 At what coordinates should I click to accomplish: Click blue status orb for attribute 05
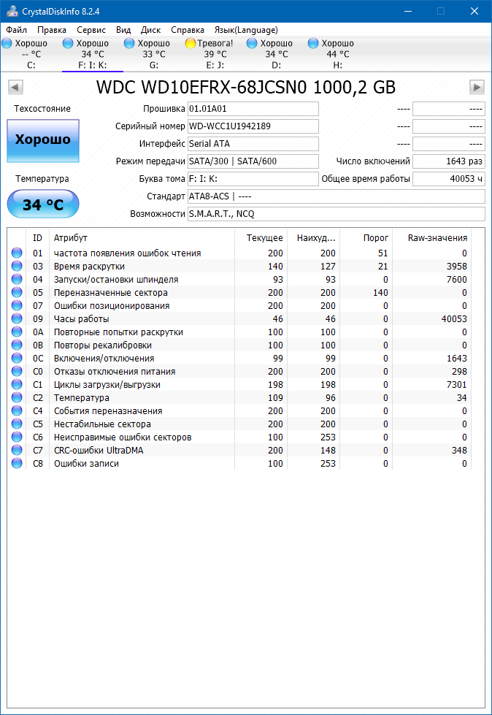pos(17,293)
